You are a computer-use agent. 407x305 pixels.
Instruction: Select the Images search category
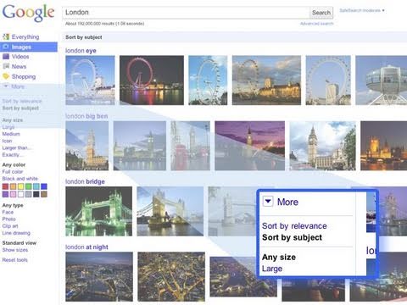(29, 47)
